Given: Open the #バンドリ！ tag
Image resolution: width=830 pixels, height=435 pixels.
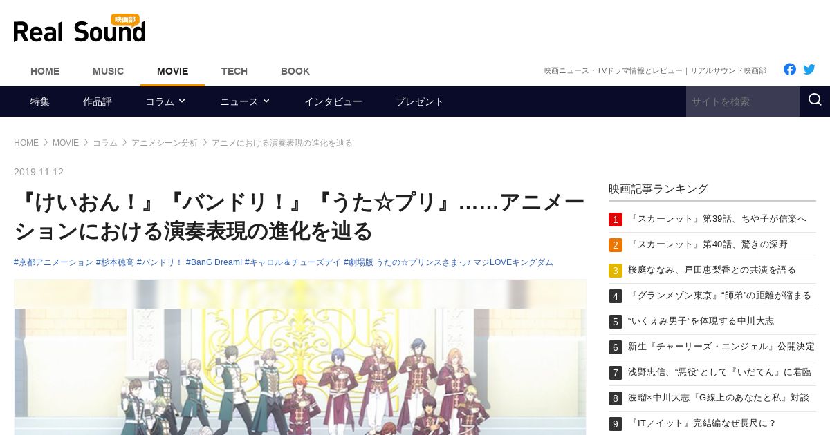Looking at the screenshot, I should coord(160,262).
